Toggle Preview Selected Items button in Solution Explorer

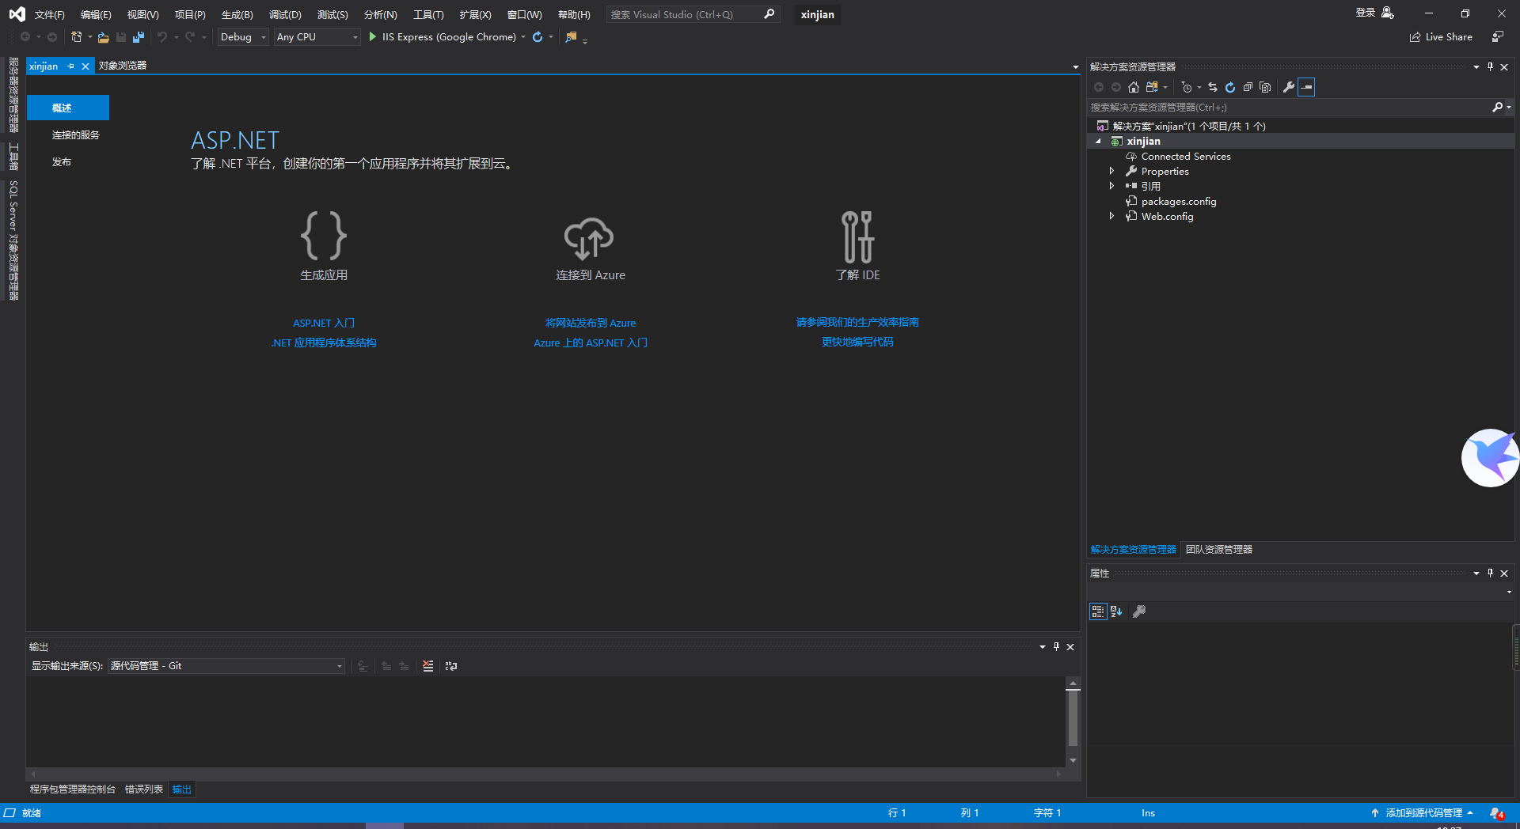tap(1306, 87)
